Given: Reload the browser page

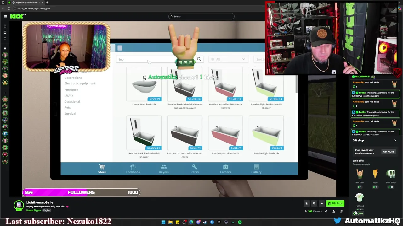Looking at the screenshot, I should [9, 8].
